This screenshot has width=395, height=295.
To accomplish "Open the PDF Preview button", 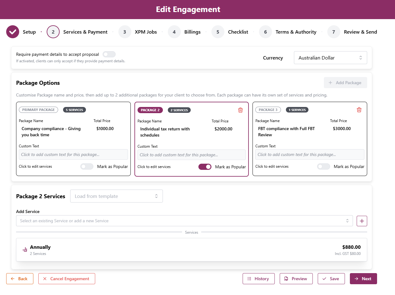I will [296, 279].
